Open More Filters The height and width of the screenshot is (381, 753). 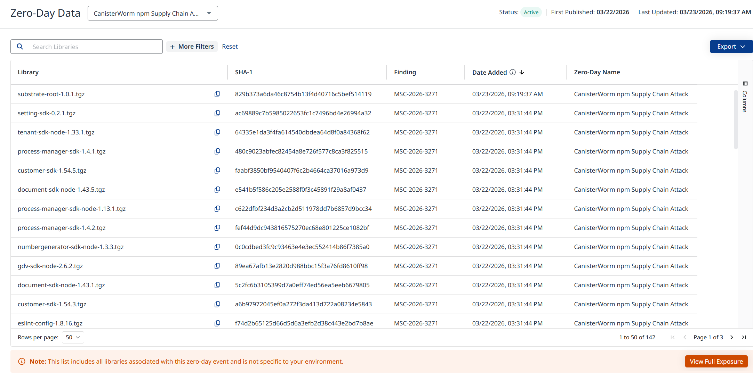(192, 47)
